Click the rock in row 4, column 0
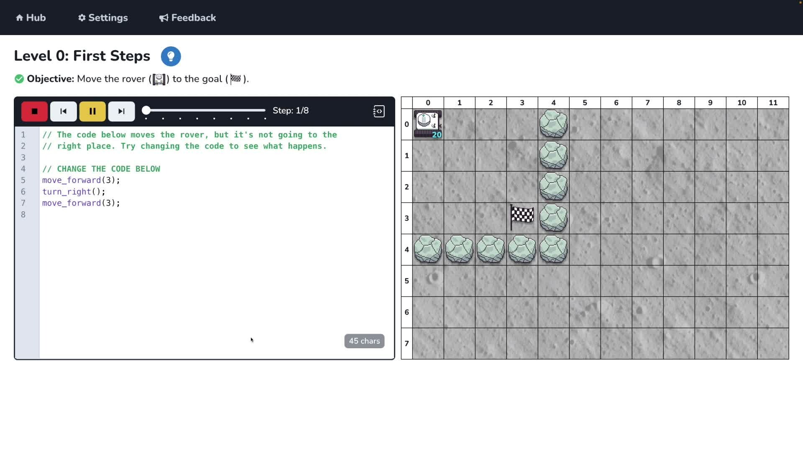This screenshot has width=803, height=451. pos(427,249)
